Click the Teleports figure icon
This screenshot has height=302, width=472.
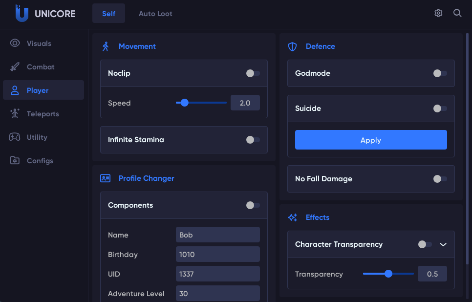coord(15,114)
